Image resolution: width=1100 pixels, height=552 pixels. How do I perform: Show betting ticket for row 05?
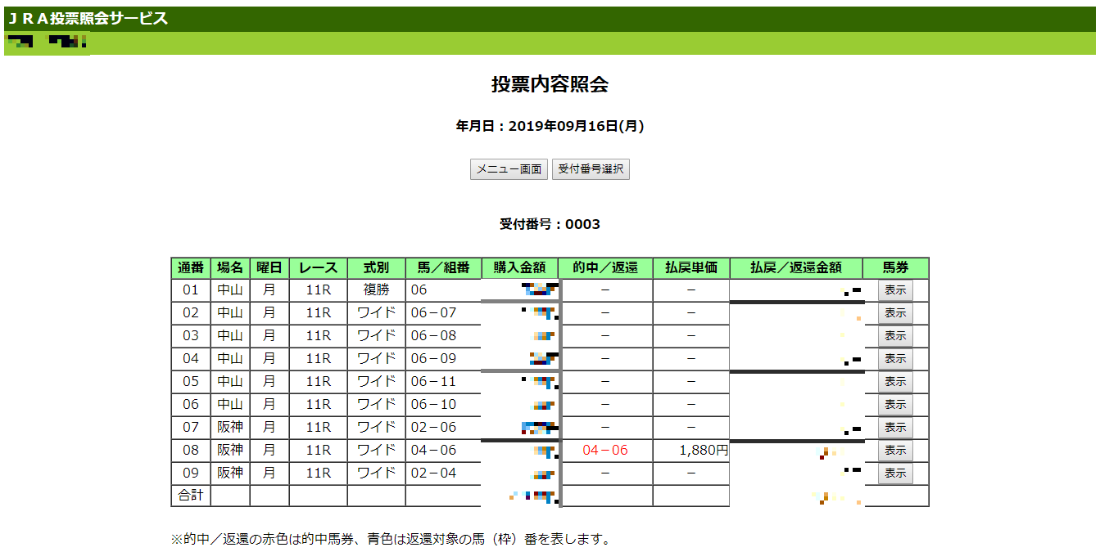tap(895, 381)
